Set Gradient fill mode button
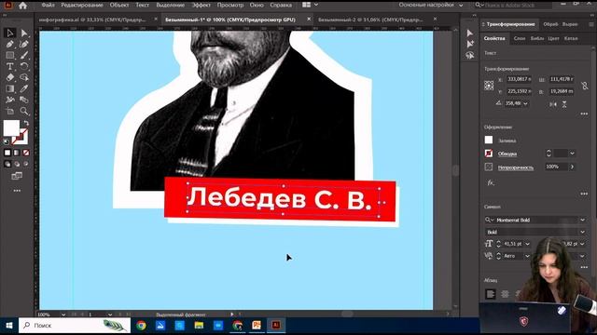The image size is (597, 335). 17,153
